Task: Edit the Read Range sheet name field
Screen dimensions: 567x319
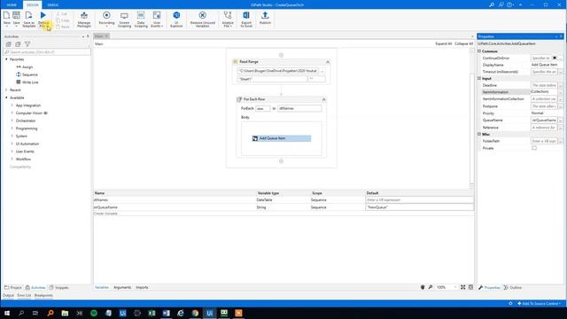Action: pos(272,79)
